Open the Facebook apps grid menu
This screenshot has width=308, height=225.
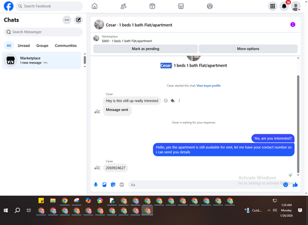[x=272, y=6]
